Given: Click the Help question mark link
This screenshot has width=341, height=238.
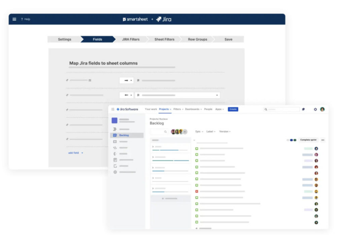Looking at the screenshot, I should (25, 19).
